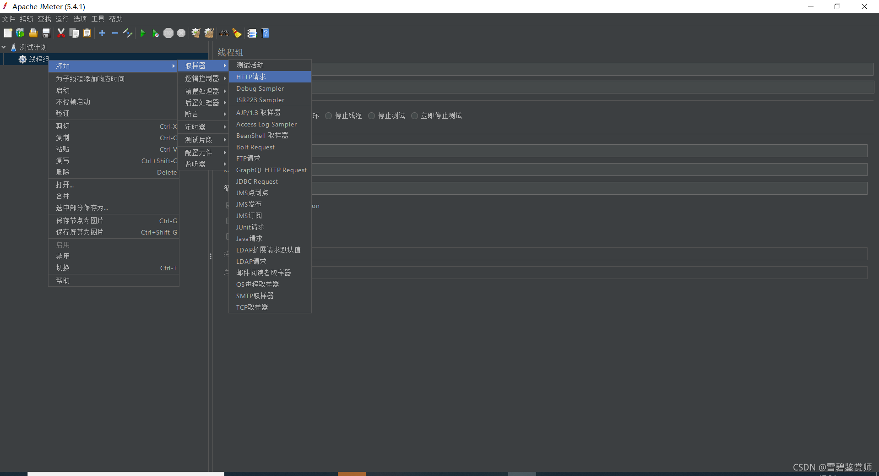Click the test plan flask icon
Screen dimensions: 879x476
pos(13,47)
